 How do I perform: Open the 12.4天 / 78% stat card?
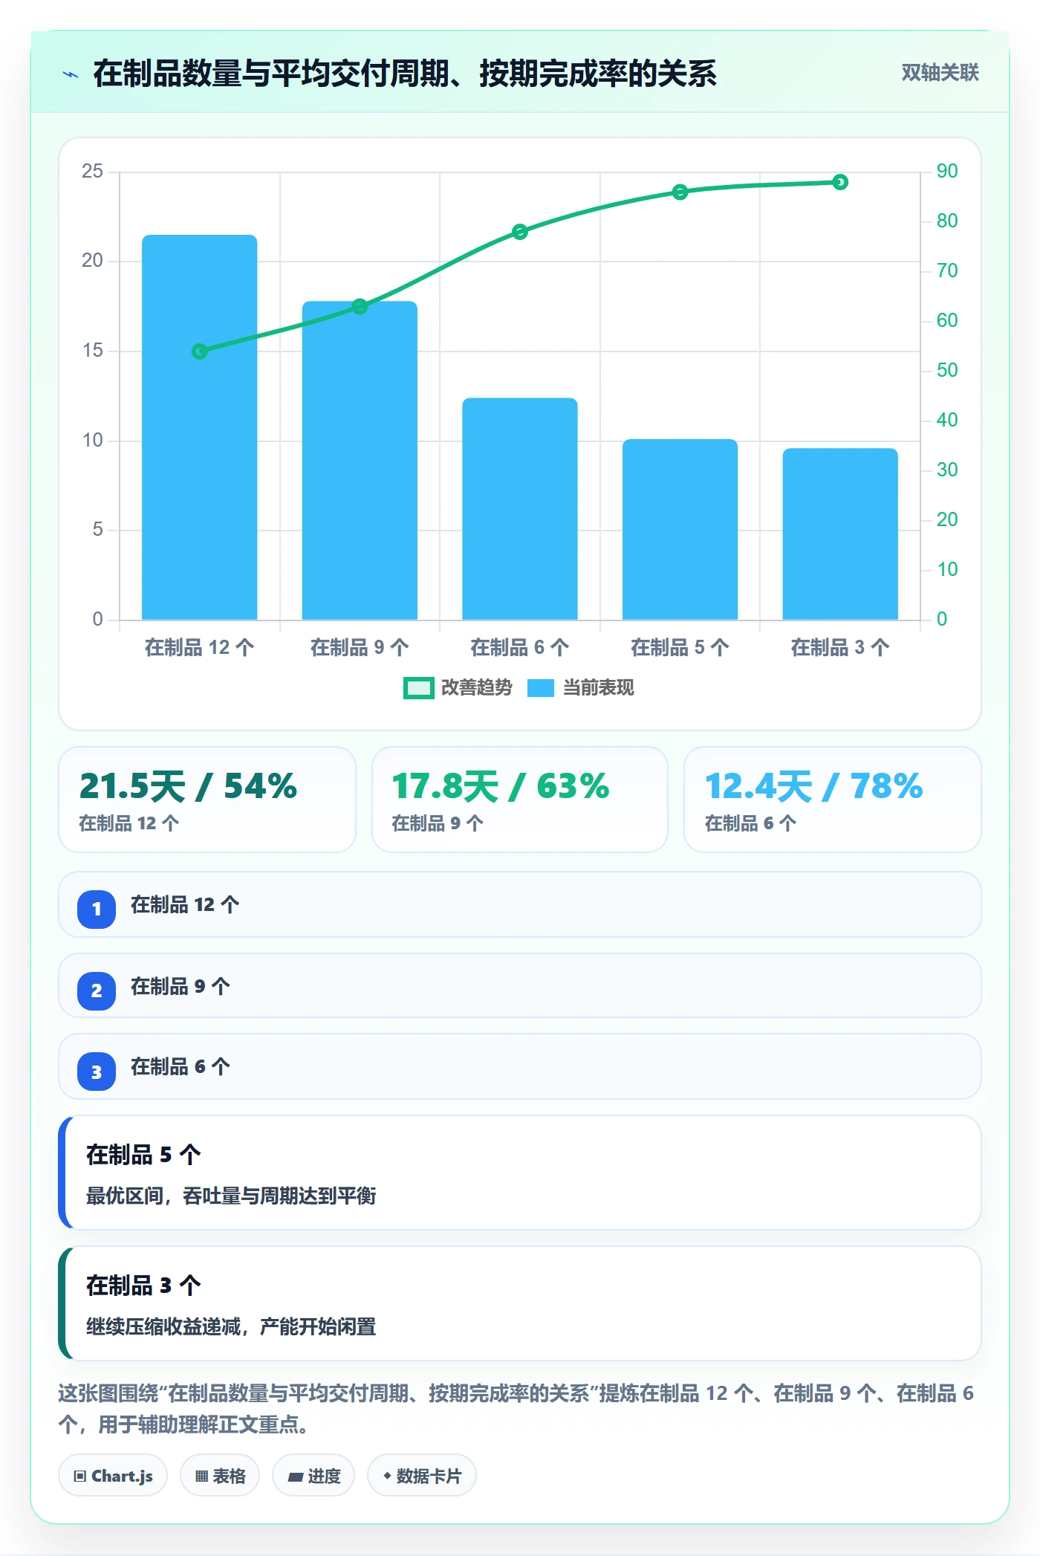(833, 800)
